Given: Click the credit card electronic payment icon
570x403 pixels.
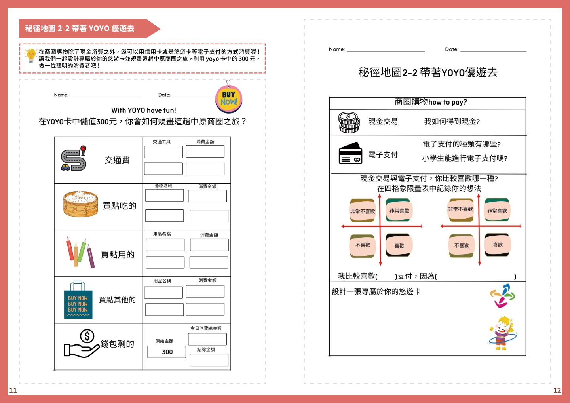Looking at the screenshot, I should (x=350, y=154).
